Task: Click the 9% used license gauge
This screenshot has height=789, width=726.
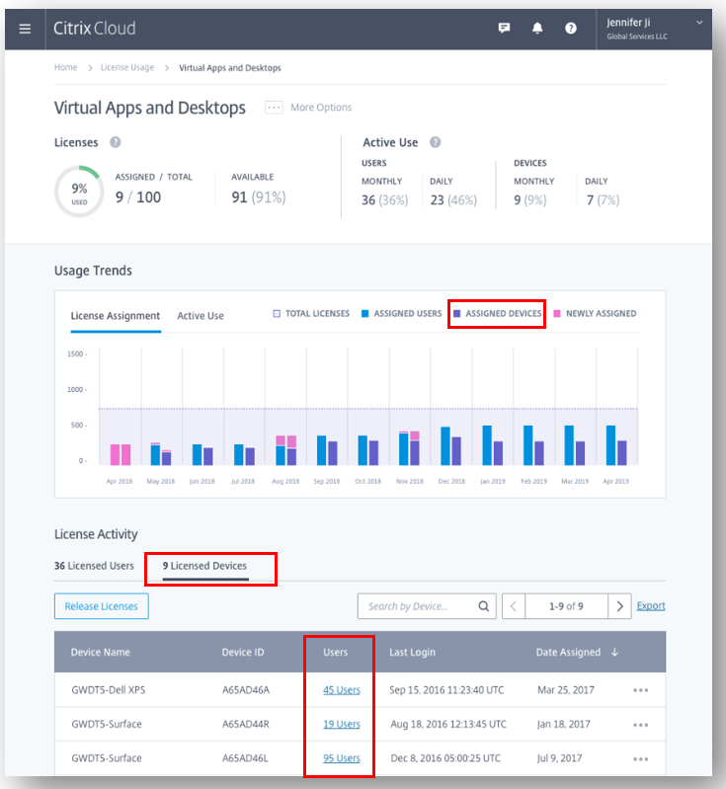Action: (79, 192)
